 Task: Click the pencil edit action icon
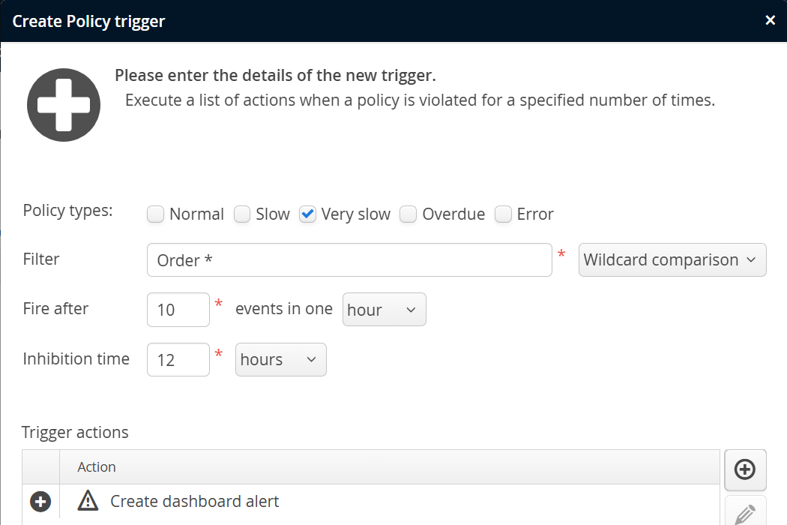click(744, 514)
